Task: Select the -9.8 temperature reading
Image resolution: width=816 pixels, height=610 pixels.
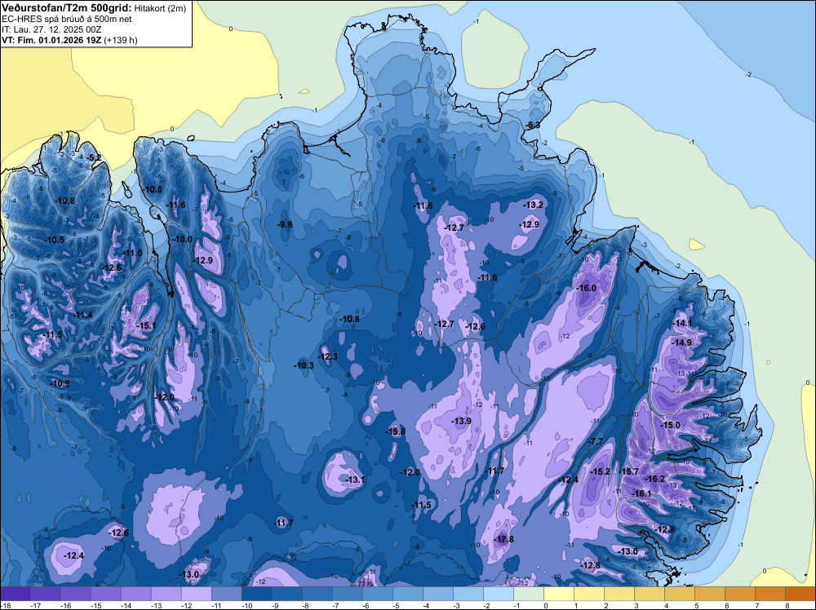Action: point(284,224)
